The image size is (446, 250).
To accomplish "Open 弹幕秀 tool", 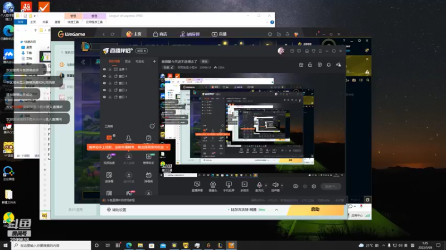I will coord(148,177).
